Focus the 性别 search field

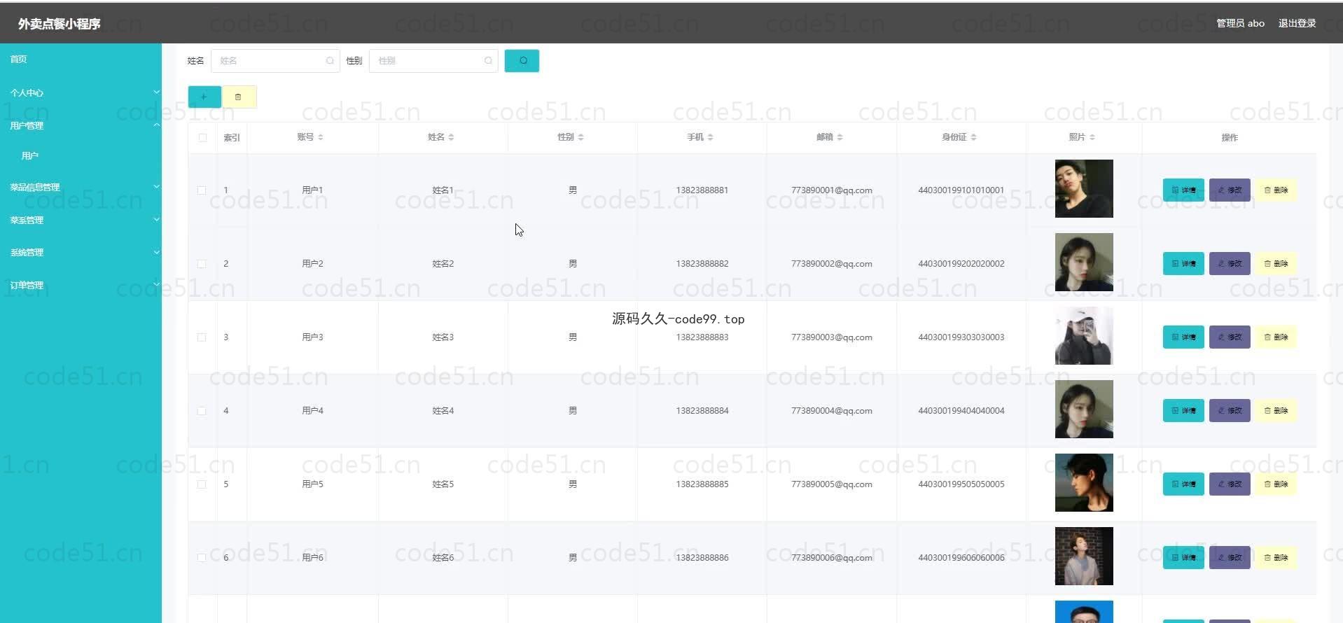pyautogui.click(x=433, y=61)
